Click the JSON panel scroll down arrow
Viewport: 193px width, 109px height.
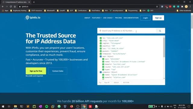(164, 78)
